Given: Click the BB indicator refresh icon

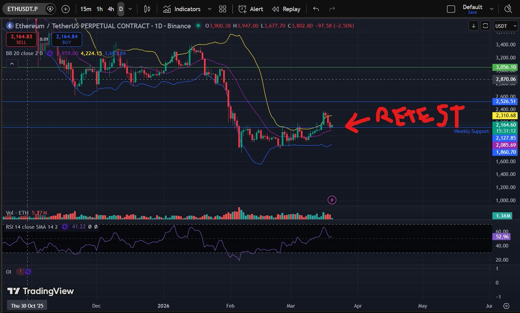Looking at the screenshot, I should pyautogui.click(x=50, y=53).
